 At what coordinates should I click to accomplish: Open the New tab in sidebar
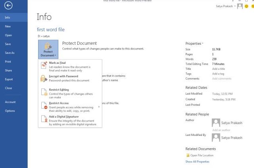point(14,27)
